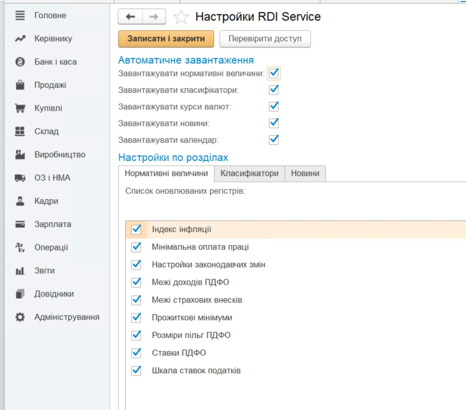Open the Новини tab

(x=305, y=173)
